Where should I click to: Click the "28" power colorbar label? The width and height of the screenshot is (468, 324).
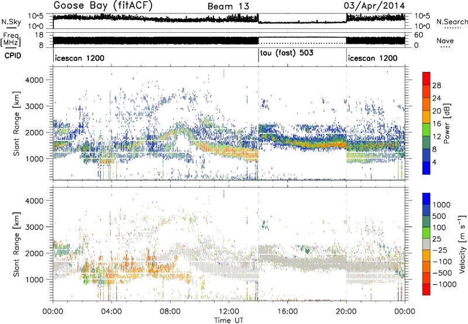pyautogui.click(x=436, y=85)
